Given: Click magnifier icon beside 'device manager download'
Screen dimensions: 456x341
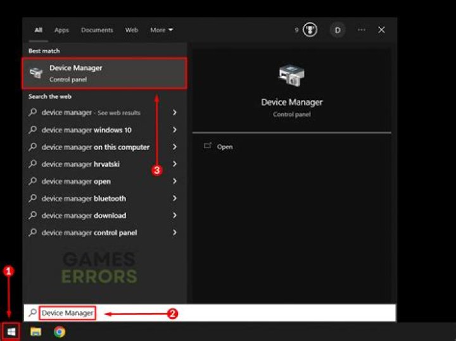Looking at the screenshot, I should click(32, 215).
